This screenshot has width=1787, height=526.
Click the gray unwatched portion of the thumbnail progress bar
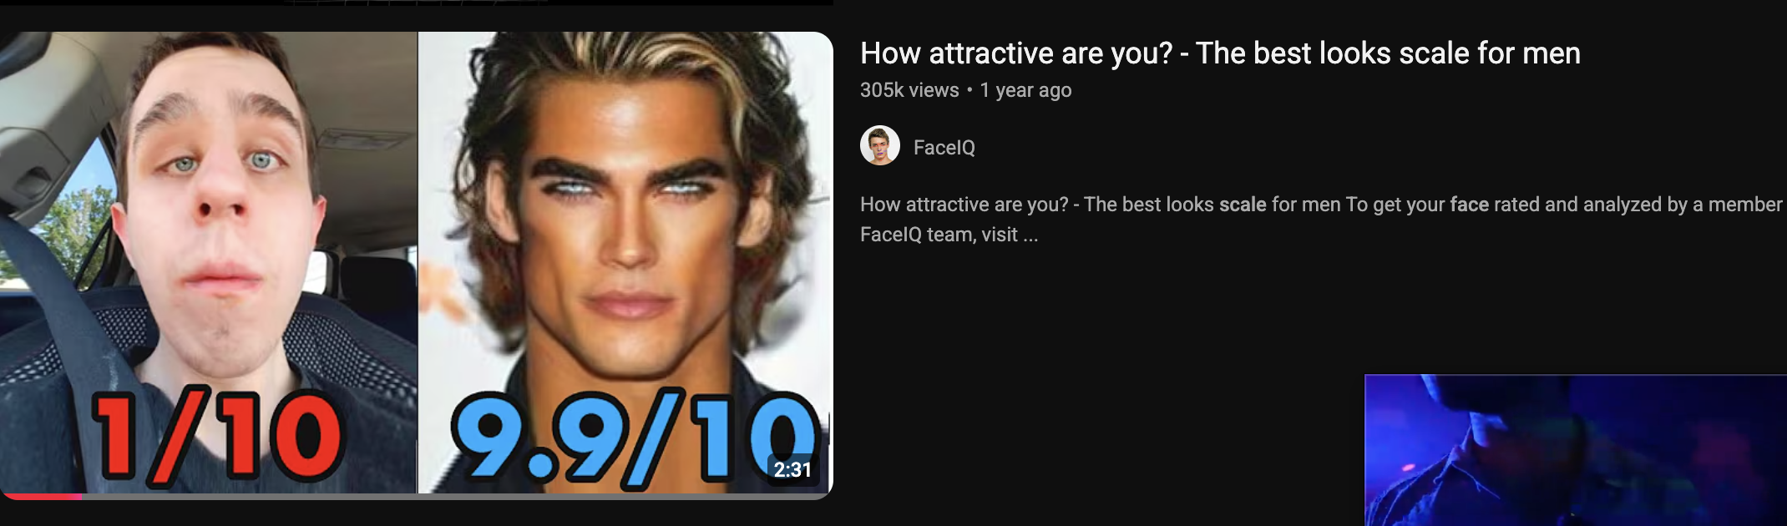pos(458,496)
